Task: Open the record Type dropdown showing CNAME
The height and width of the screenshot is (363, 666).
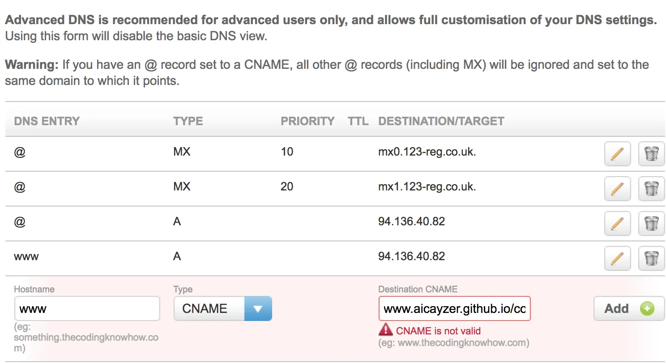Action: [x=222, y=308]
